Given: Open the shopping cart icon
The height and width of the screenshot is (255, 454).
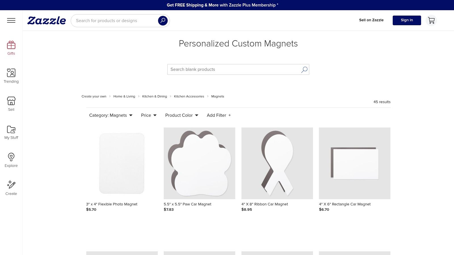Looking at the screenshot, I should pyautogui.click(x=431, y=20).
